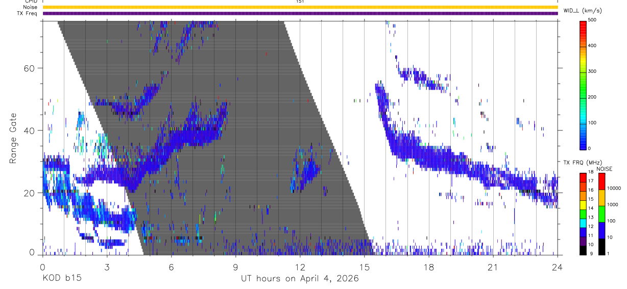
Task: Select the red 17-18 MHz TX FRQ segment
Action: pyautogui.click(x=583, y=177)
